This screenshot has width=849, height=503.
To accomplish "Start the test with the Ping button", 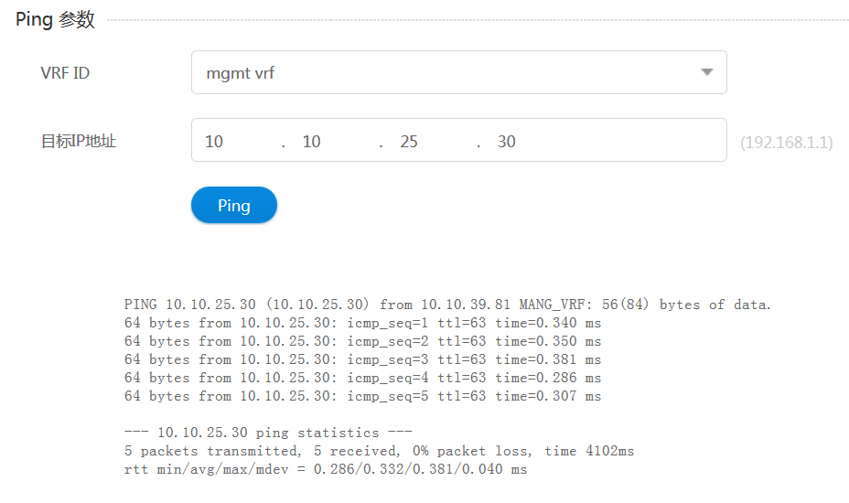I will click(234, 205).
